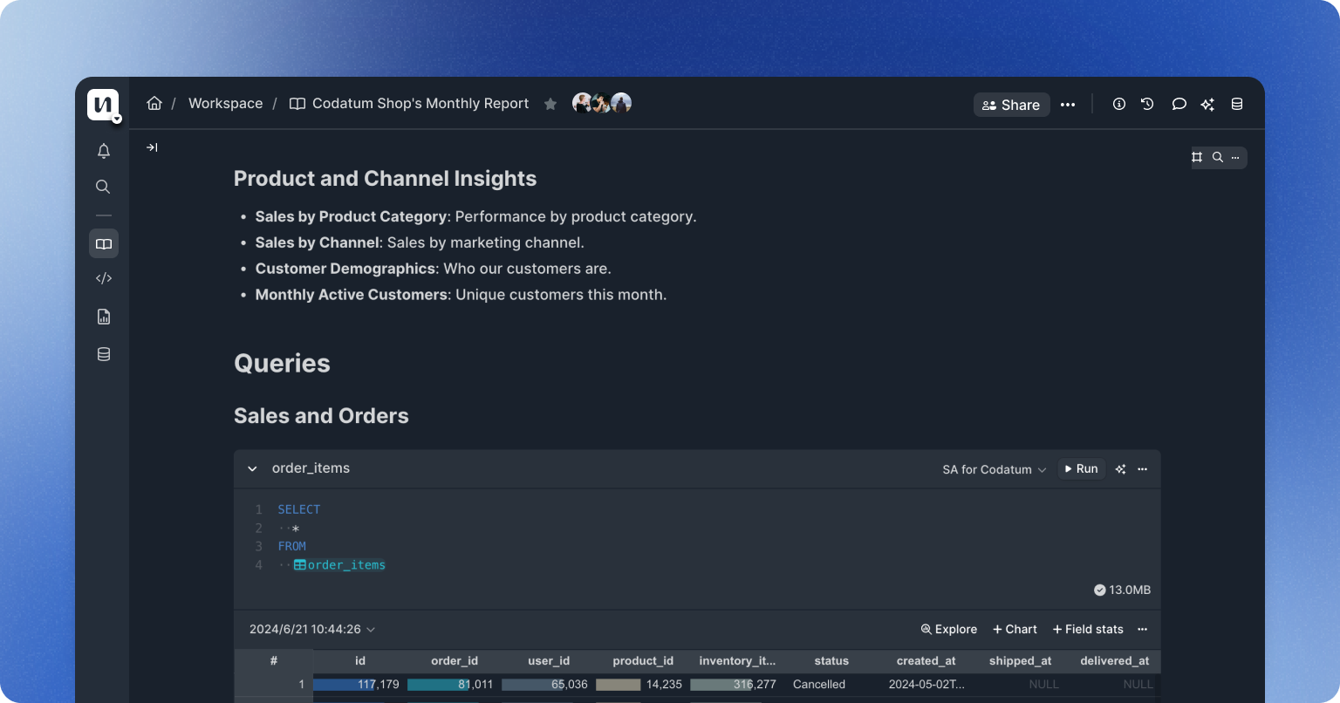Collapse the order_items query block
1340x703 pixels.
point(252,468)
